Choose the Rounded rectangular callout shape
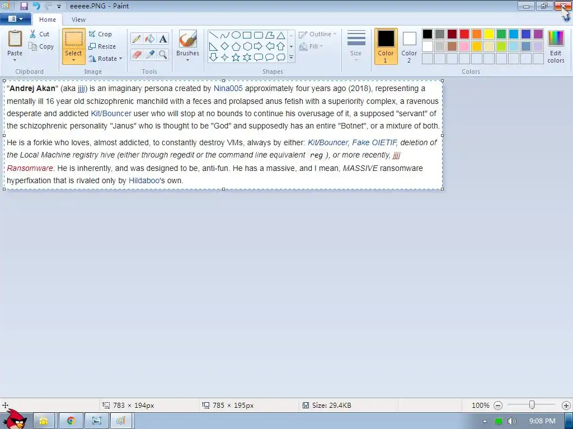Screen dimensions: 573x429 [259, 58]
